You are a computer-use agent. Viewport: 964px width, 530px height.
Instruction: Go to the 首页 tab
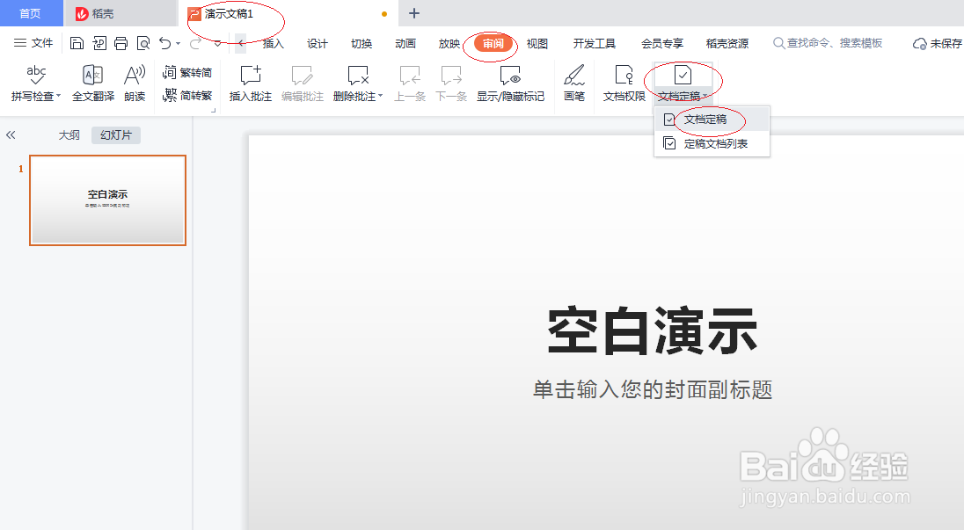tap(31, 13)
